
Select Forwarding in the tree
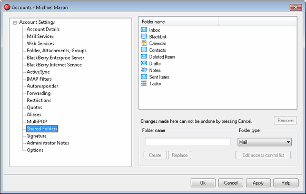38,93
